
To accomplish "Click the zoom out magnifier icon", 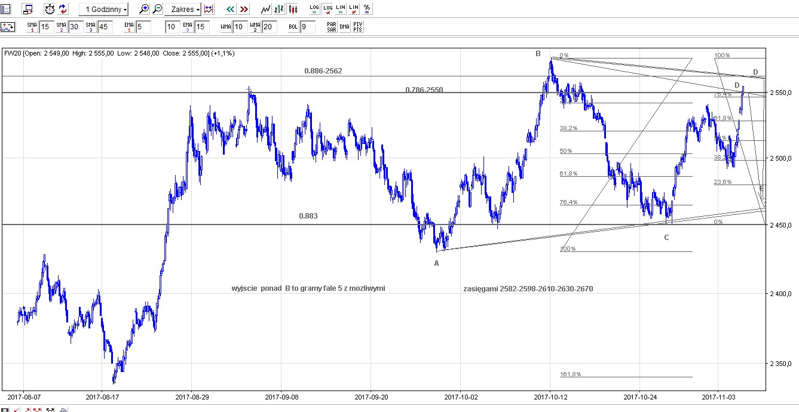I will click(157, 9).
